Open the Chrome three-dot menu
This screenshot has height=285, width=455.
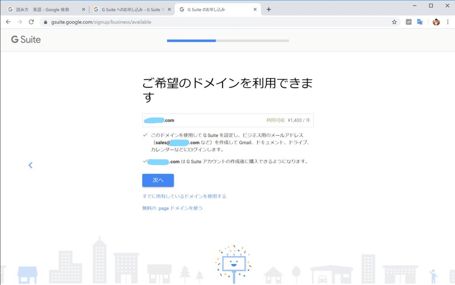(447, 21)
